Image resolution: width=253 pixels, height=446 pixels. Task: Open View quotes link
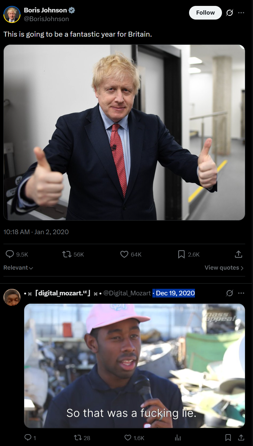tap(224, 267)
